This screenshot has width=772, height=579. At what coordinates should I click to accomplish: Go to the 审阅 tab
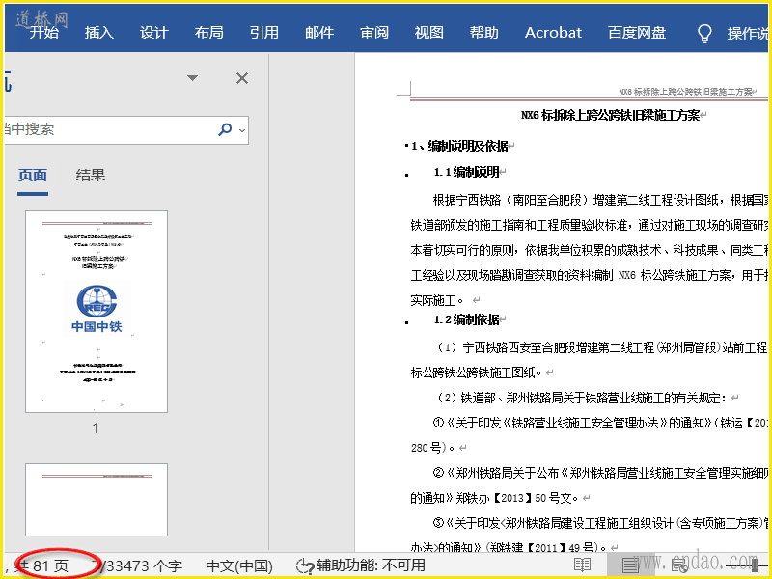tap(374, 33)
